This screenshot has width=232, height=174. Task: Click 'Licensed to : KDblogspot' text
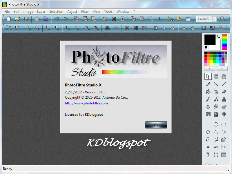pyautogui.click(x=84, y=115)
